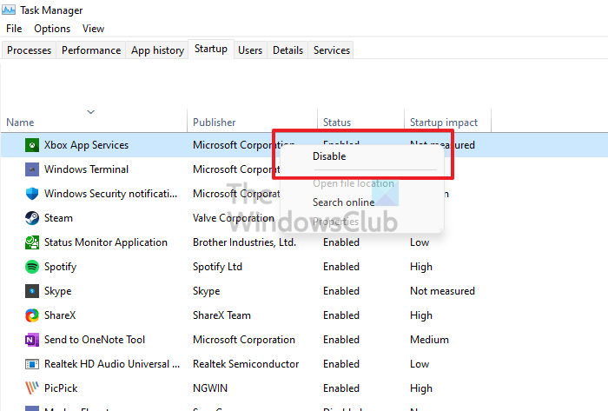Click the Realtek Semiconductor publisher cell
The image size is (608, 411).
[x=246, y=364]
